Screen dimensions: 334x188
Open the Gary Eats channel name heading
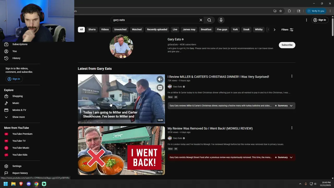point(174,39)
